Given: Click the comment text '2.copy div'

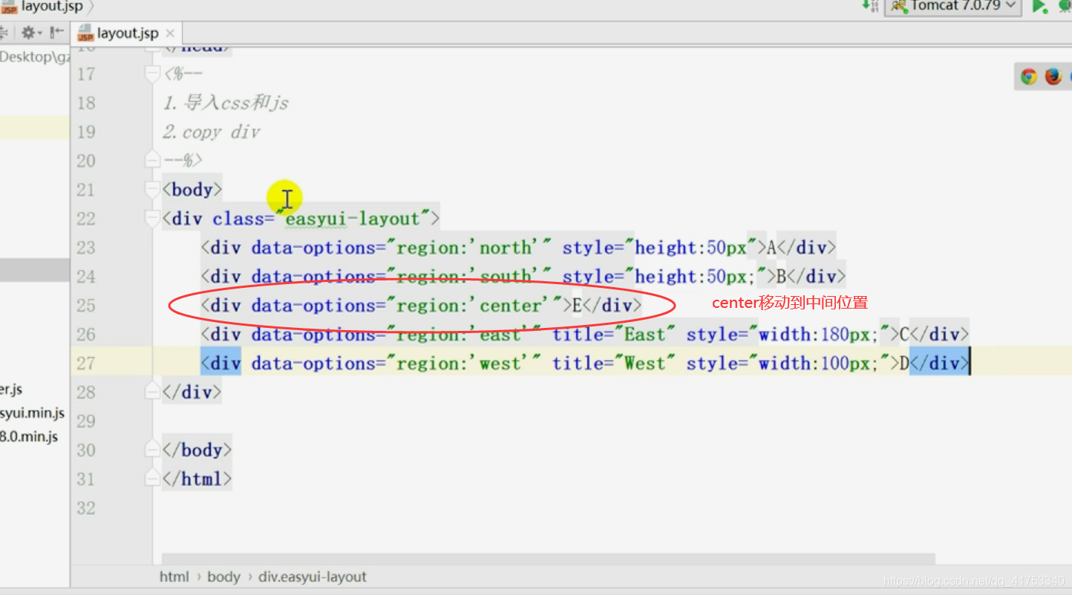Looking at the screenshot, I should tap(212, 132).
